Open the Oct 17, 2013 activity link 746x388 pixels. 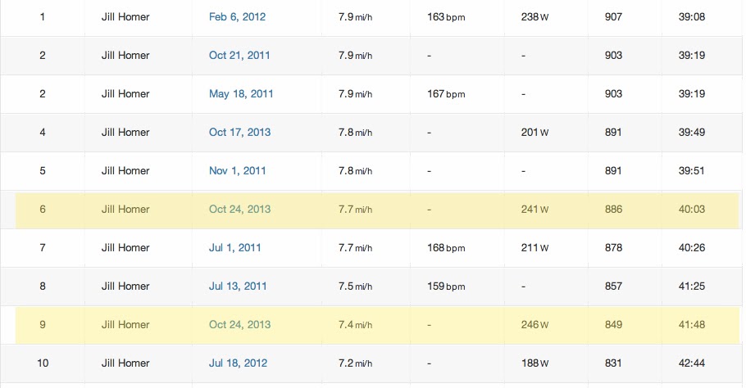pyautogui.click(x=239, y=133)
